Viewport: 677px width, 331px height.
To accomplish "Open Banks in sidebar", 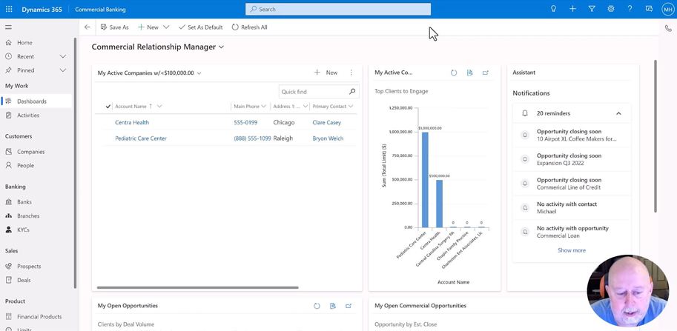I will [x=24, y=201].
